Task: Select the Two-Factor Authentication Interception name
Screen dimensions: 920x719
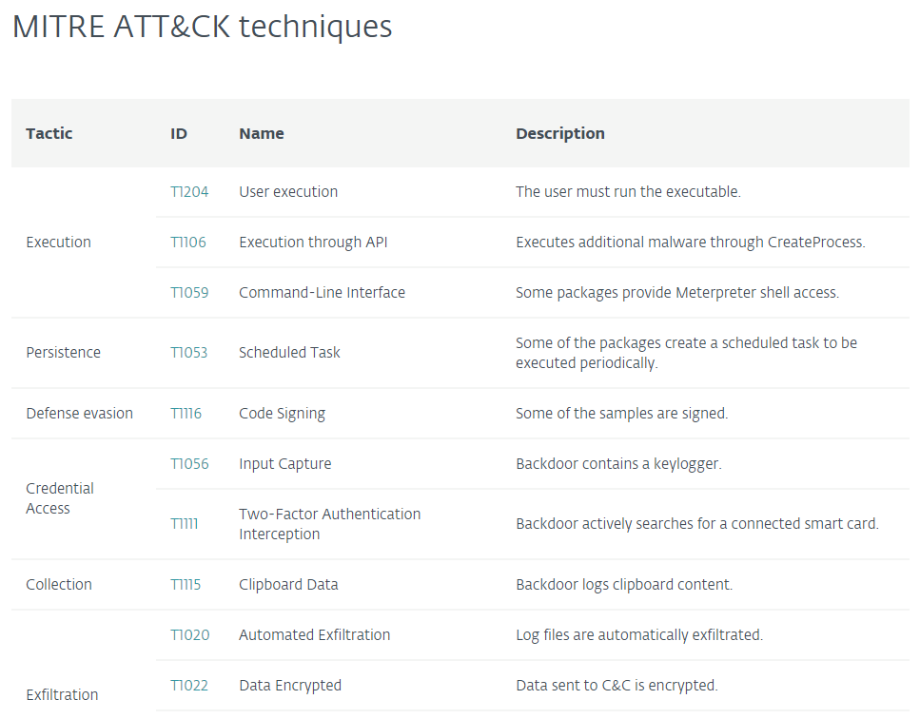Action: [329, 524]
